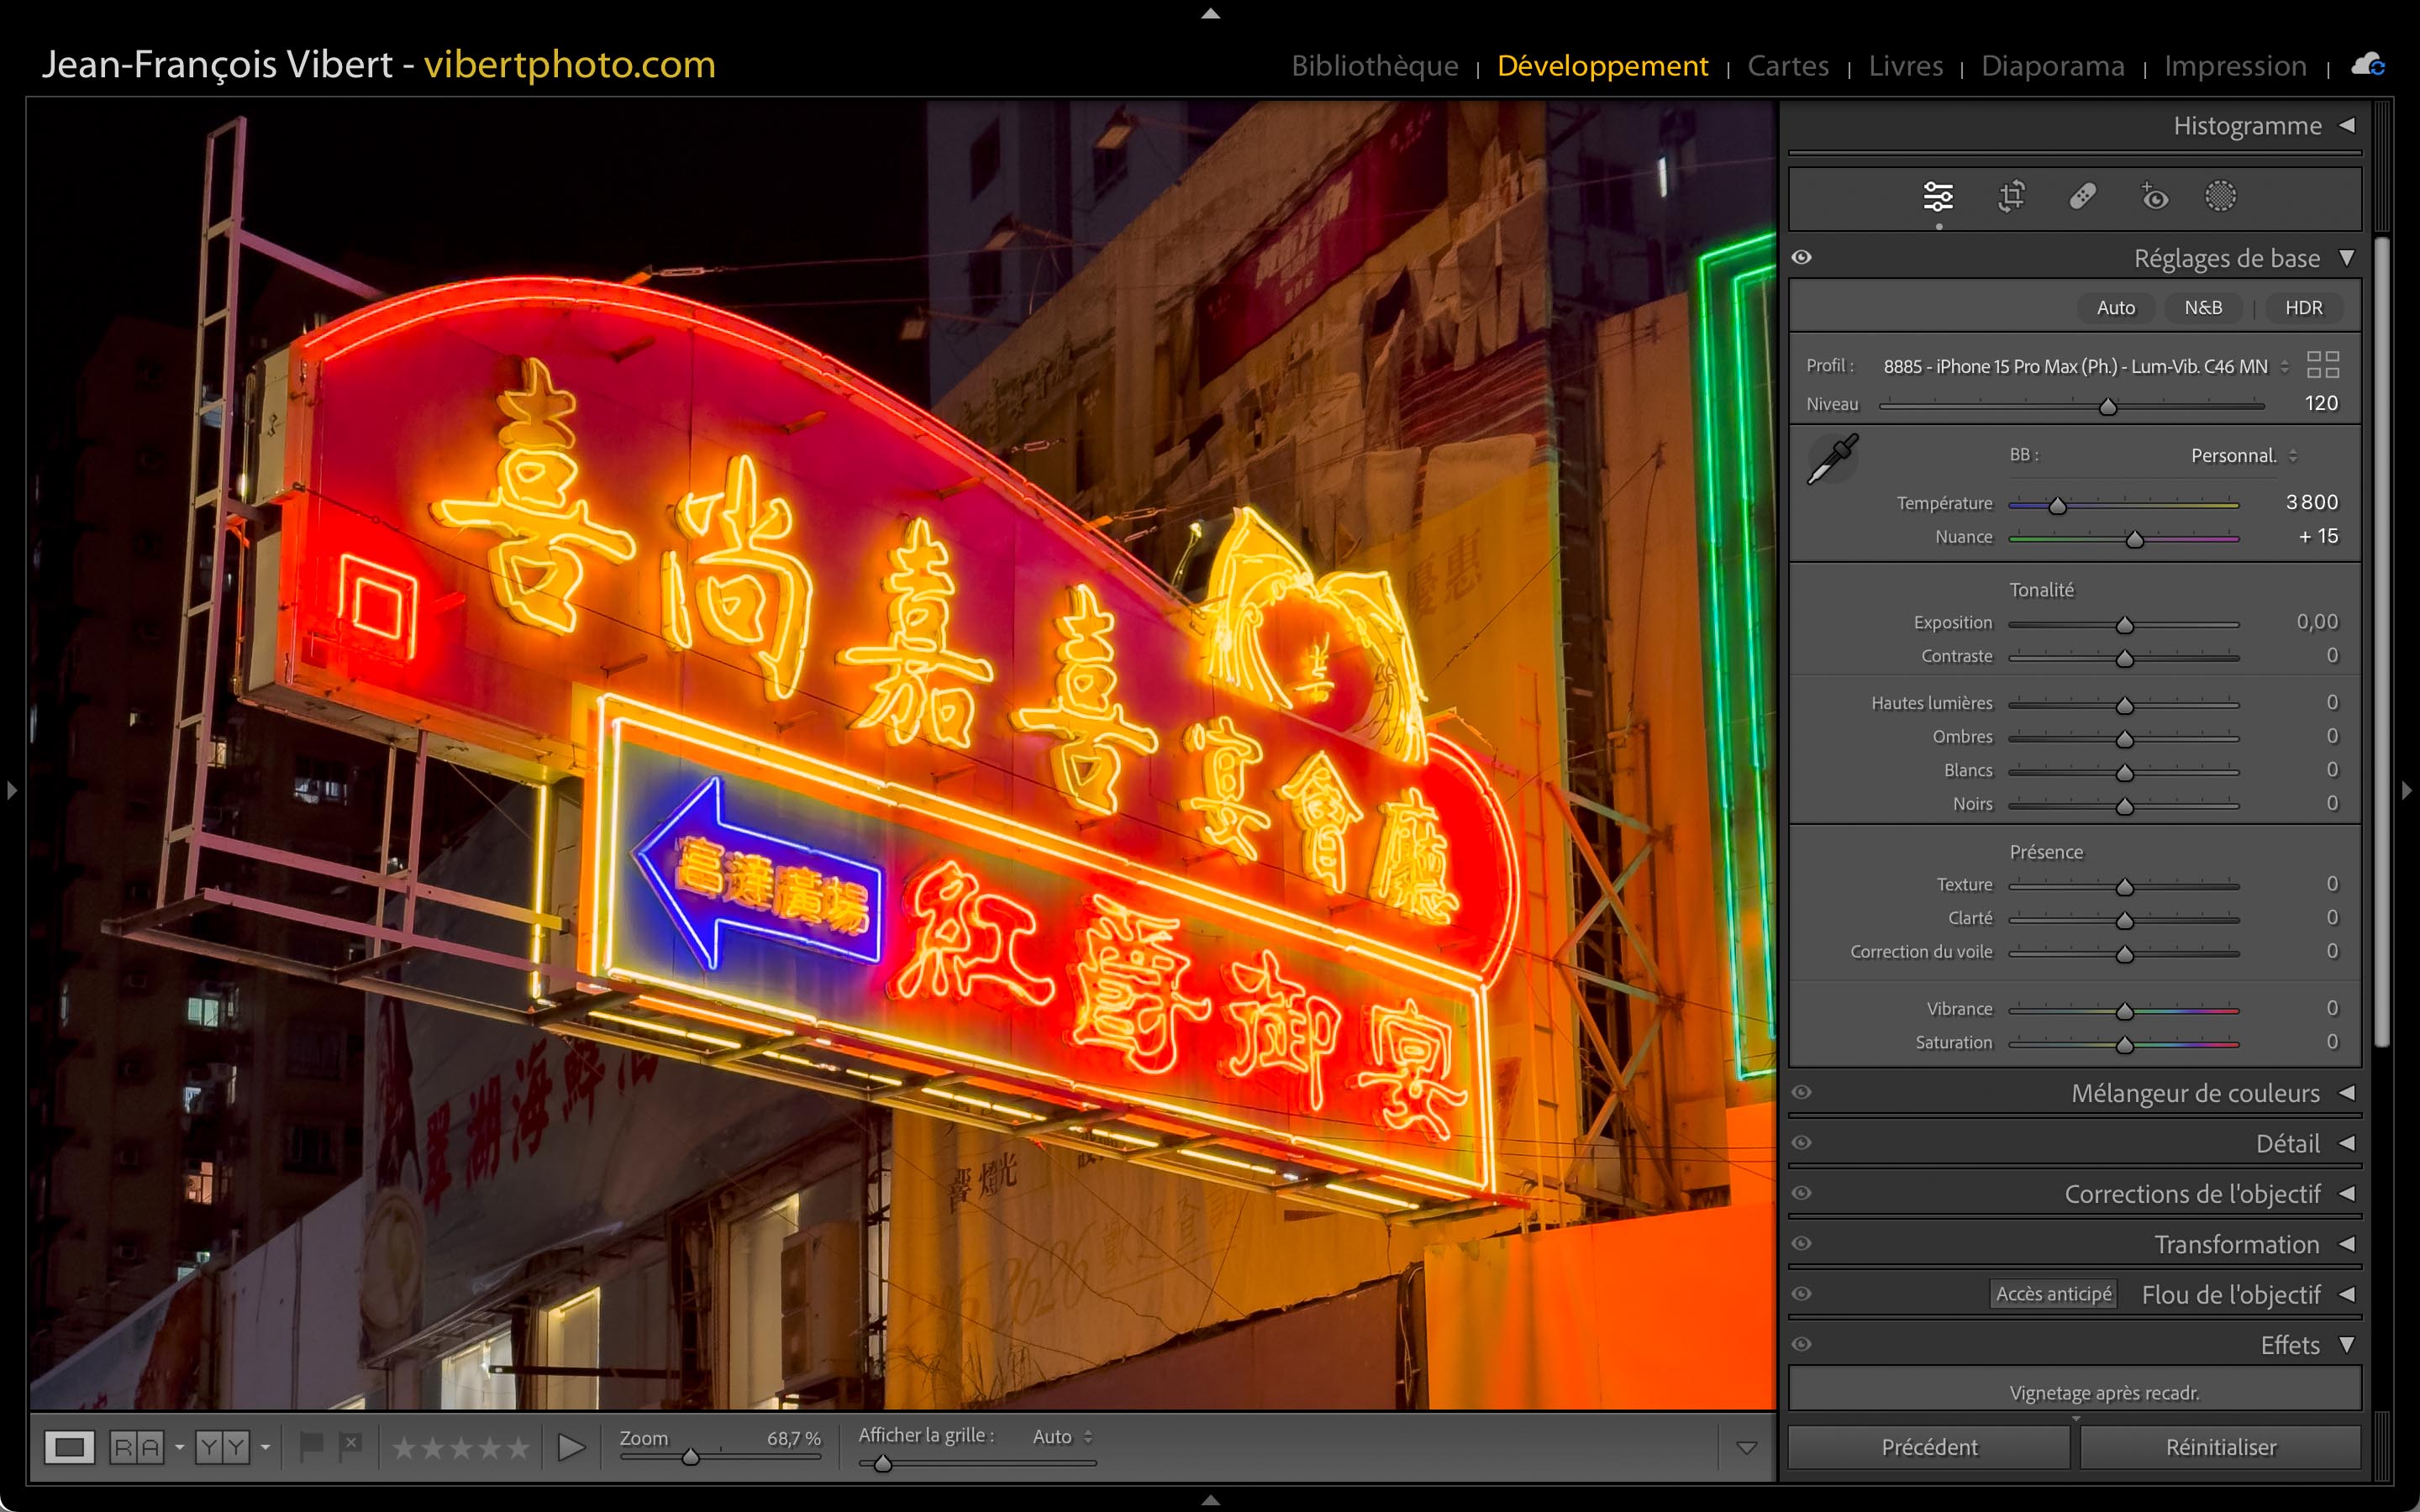Image resolution: width=2420 pixels, height=1512 pixels.
Task: Flag the photo as picked
Action: pyautogui.click(x=311, y=1445)
